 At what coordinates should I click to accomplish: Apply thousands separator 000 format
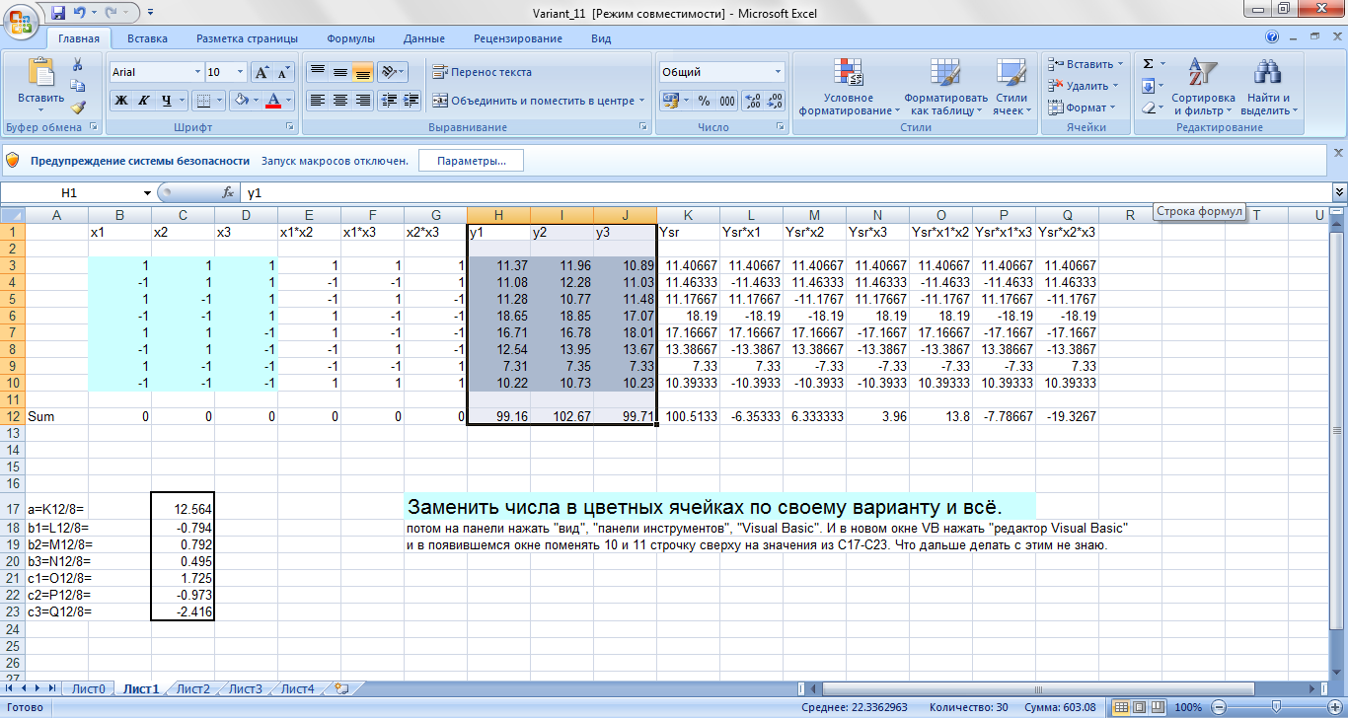726,101
